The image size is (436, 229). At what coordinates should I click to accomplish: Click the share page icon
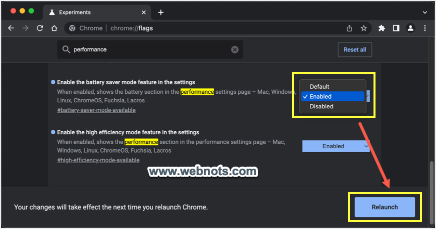coord(349,28)
